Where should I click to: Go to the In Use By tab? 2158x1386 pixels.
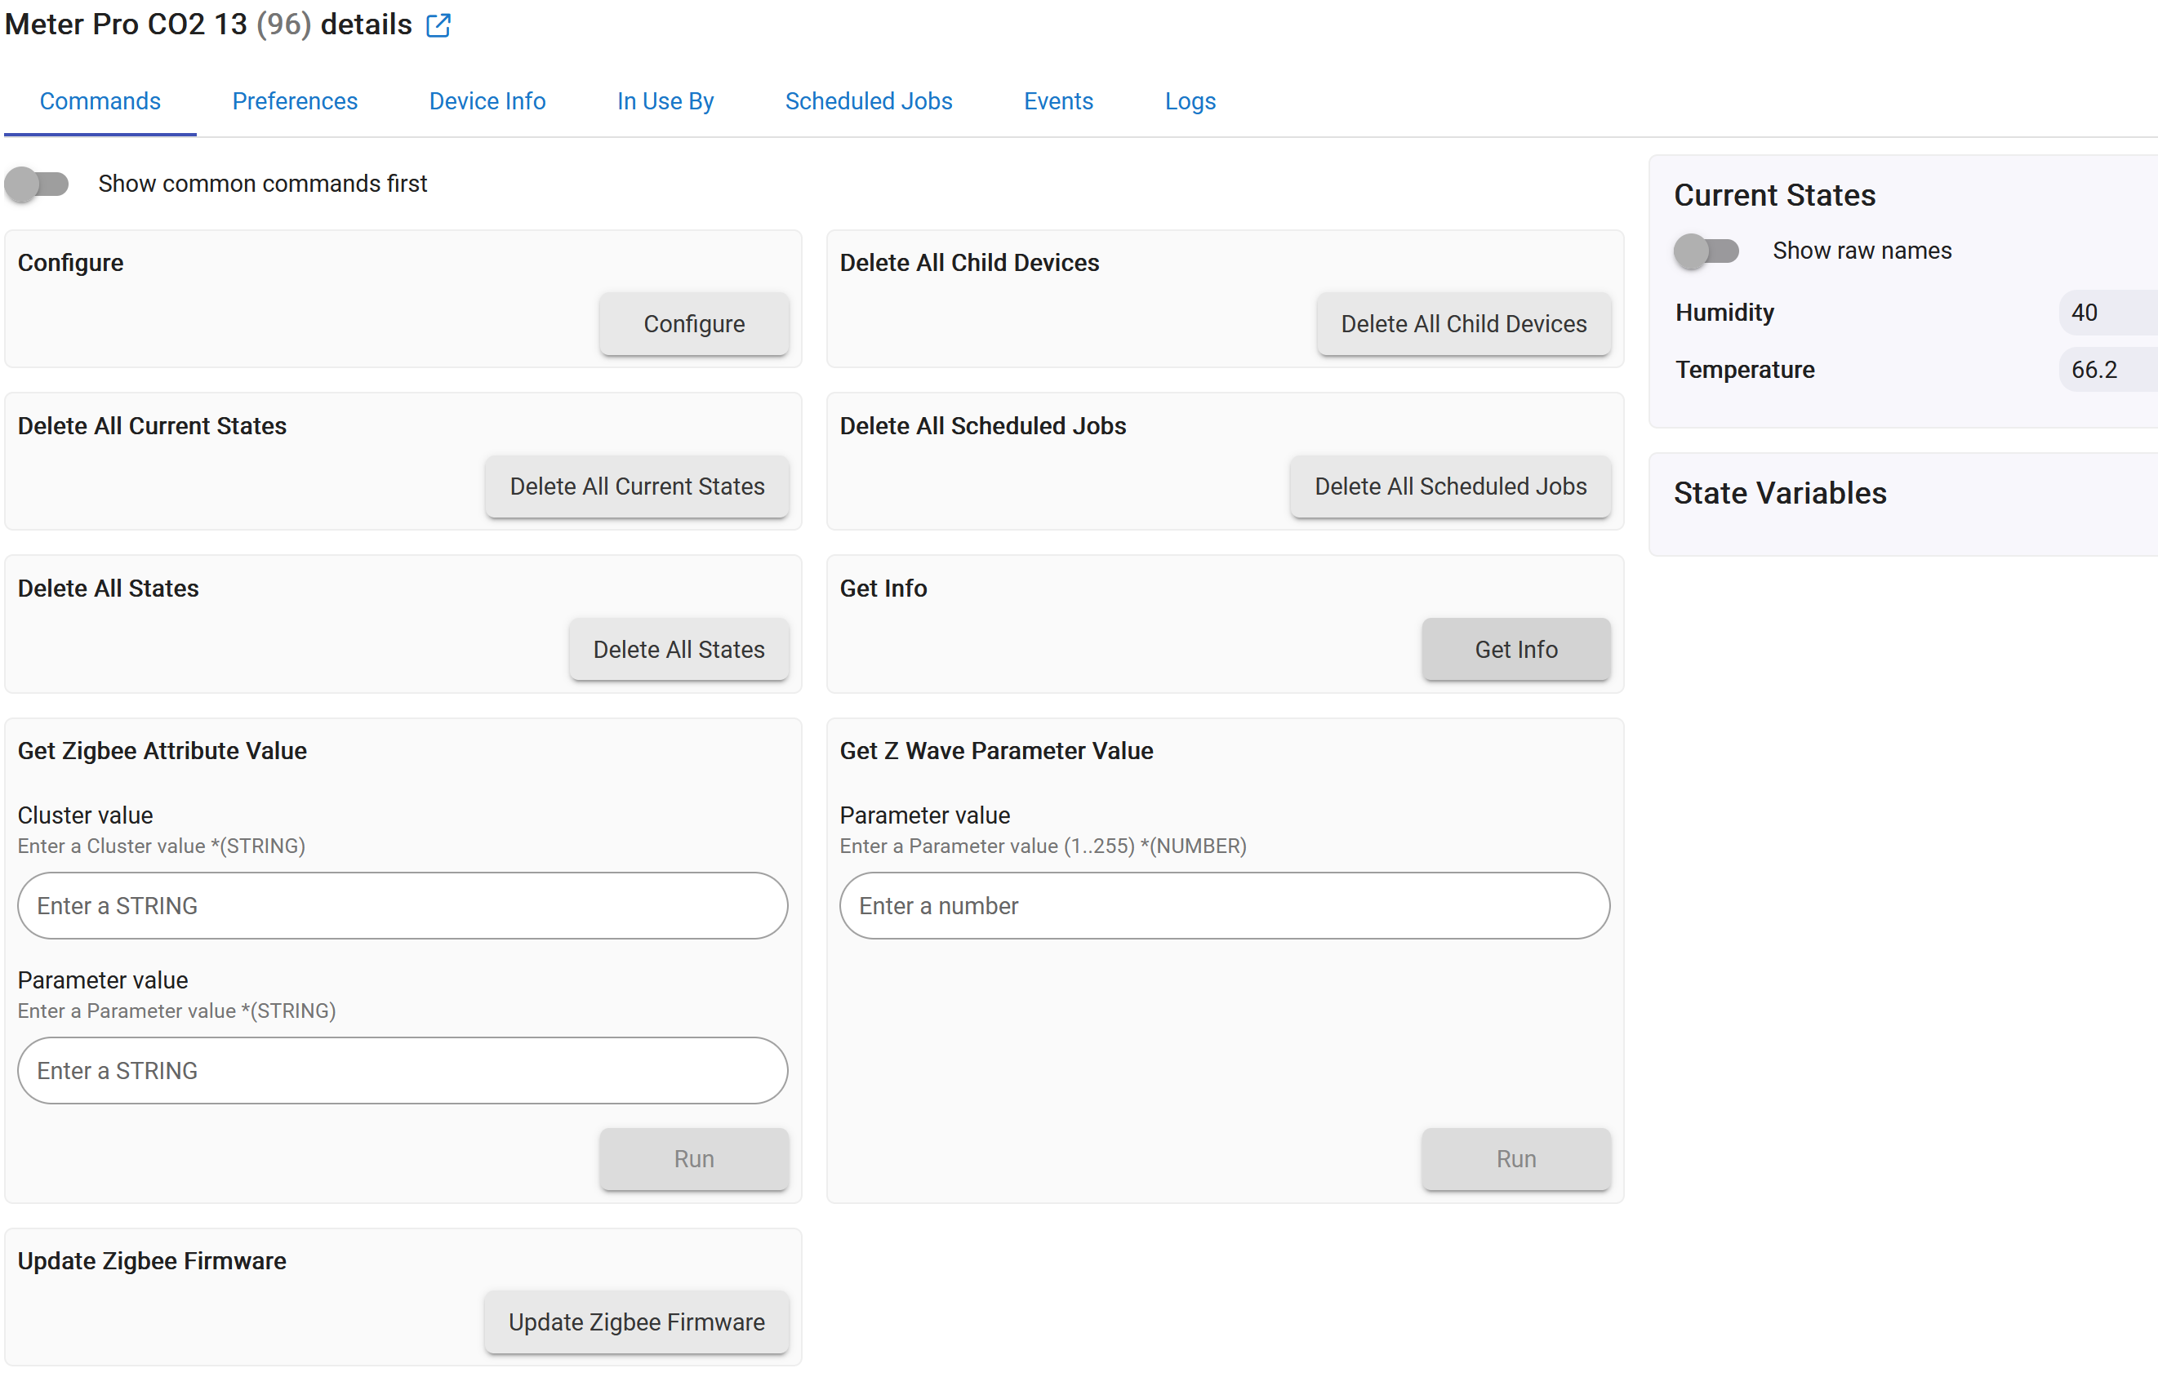pyautogui.click(x=665, y=100)
